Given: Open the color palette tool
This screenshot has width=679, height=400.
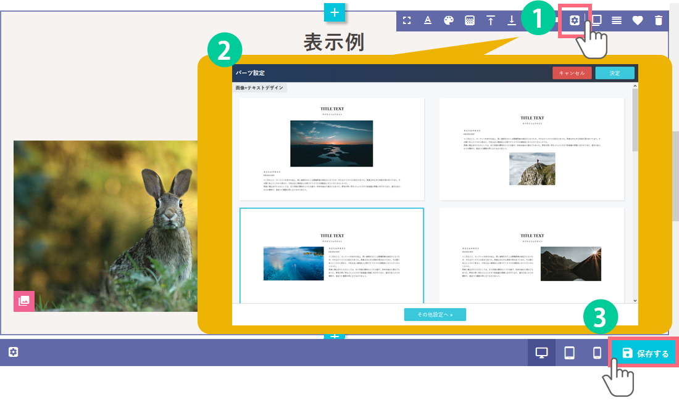Looking at the screenshot, I should pos(449,20).
